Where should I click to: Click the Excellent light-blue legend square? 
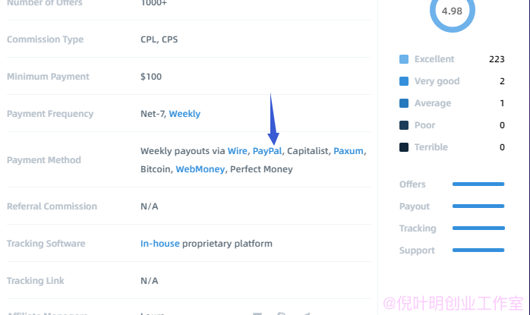coord(404,59)
